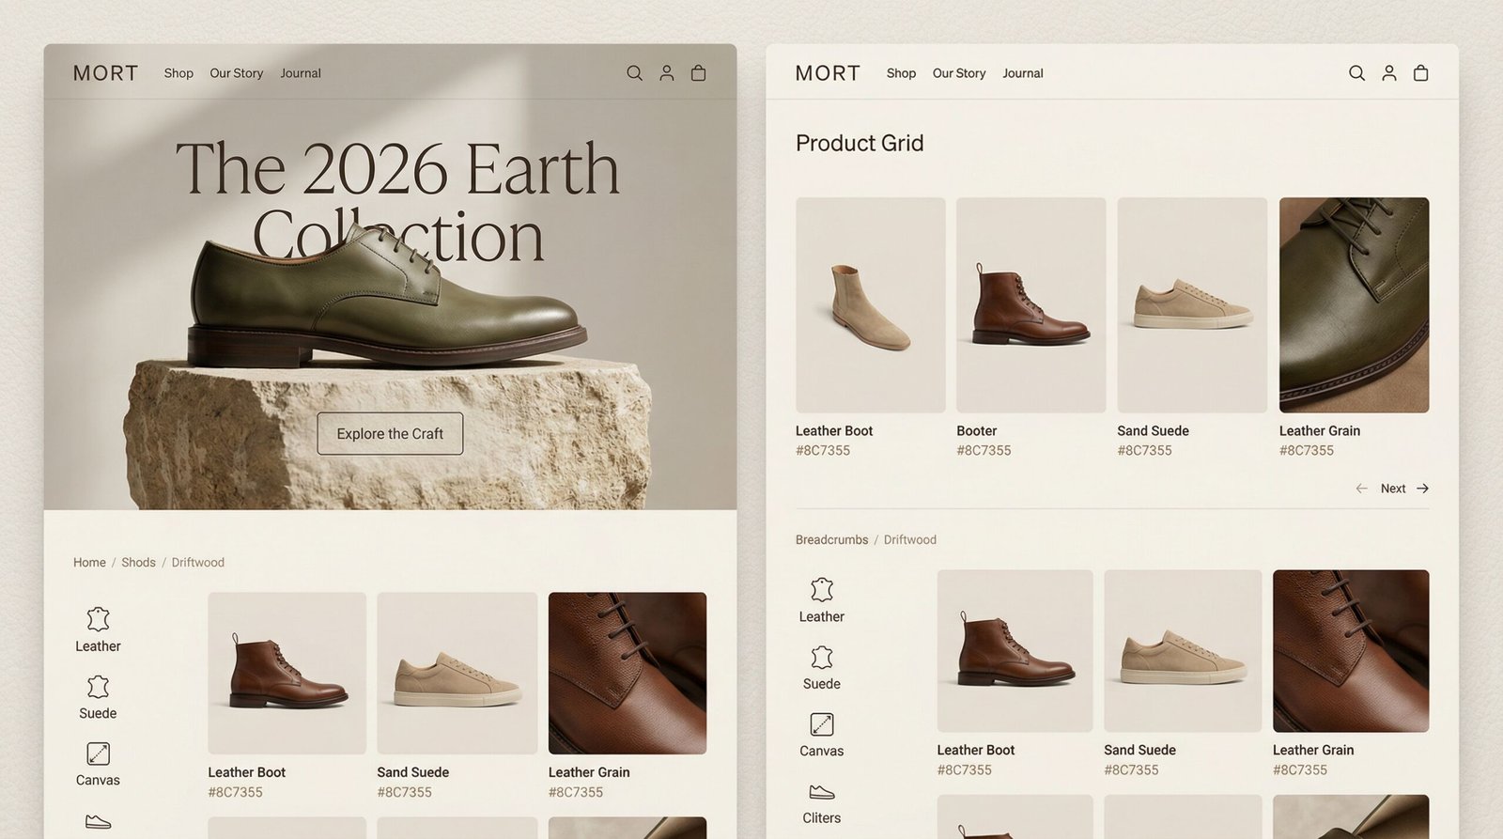Open search in the Product Grid page header
Image resolution: width=1503 pixels, height=839 pixels.
1357,73
